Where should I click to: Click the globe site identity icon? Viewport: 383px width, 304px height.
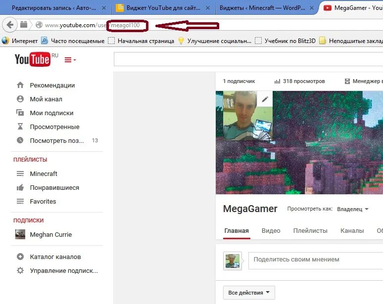coord(39,25)
